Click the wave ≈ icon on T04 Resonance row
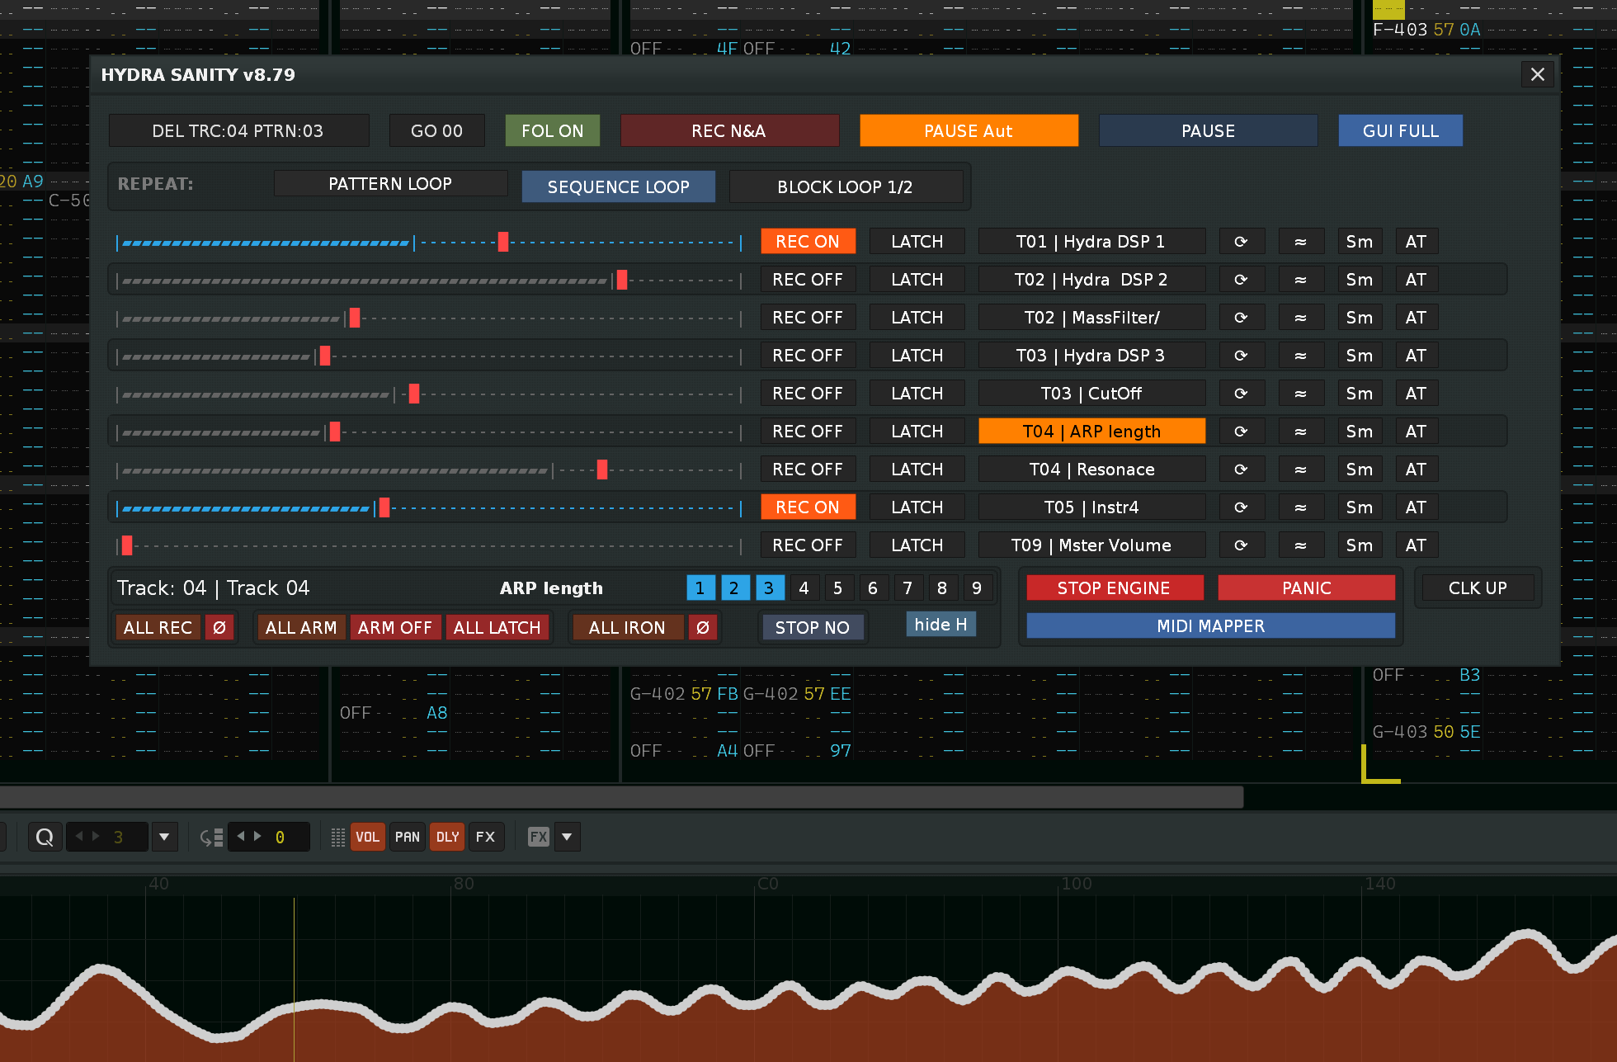 coord(1300,470)
